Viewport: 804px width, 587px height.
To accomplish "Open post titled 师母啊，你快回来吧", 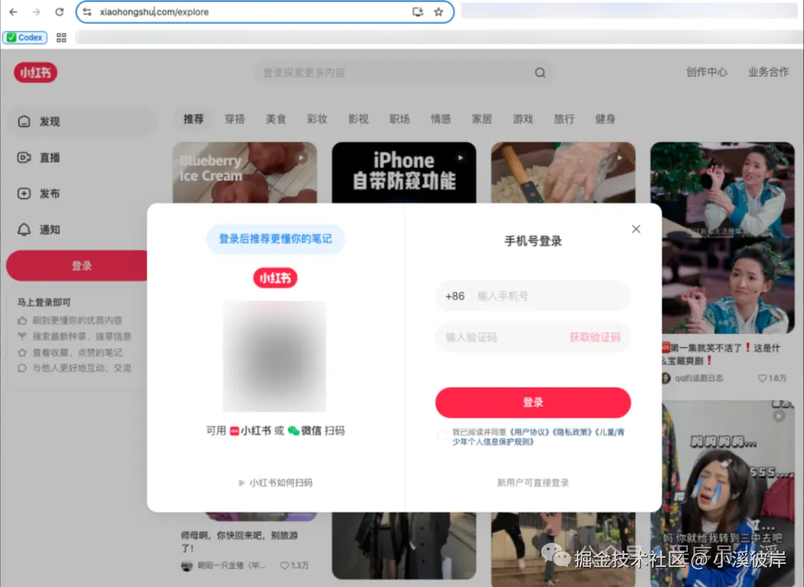I will coord(240,542).
